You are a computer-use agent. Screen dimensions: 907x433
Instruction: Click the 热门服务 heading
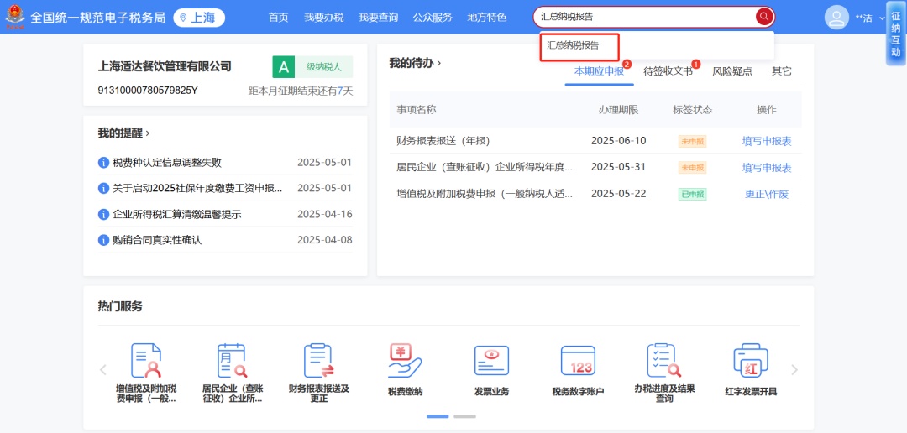pyautogui.click(x=120, y=306)
